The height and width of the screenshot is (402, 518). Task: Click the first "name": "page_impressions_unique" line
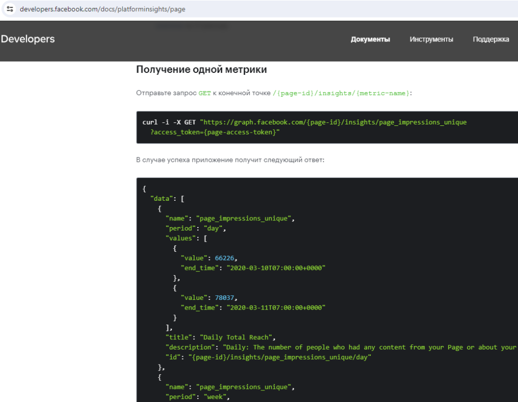pyautogui.click(x=230, y=218)
